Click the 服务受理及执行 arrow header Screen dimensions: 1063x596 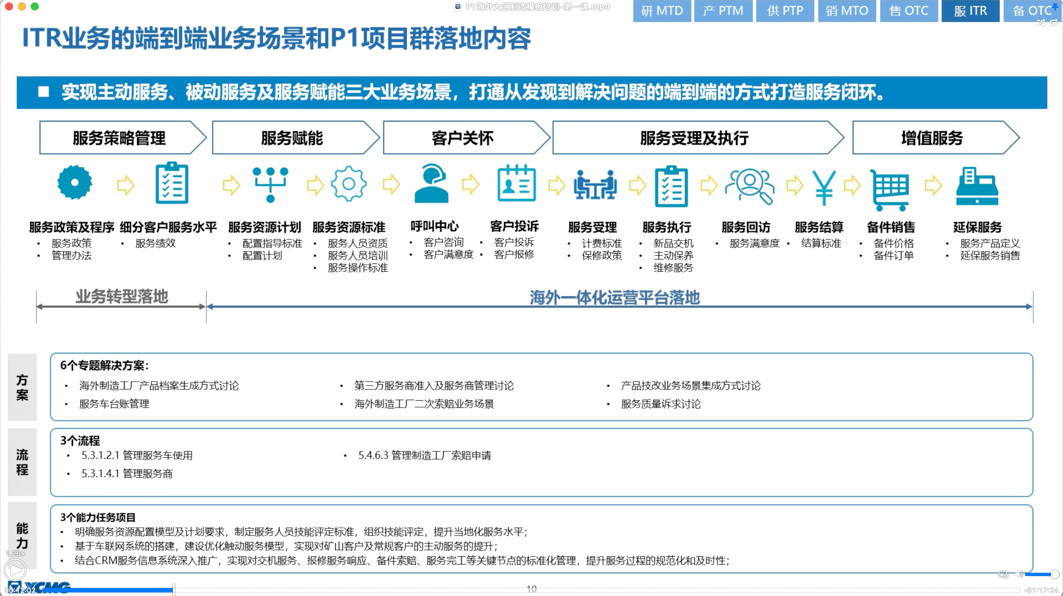694,138
